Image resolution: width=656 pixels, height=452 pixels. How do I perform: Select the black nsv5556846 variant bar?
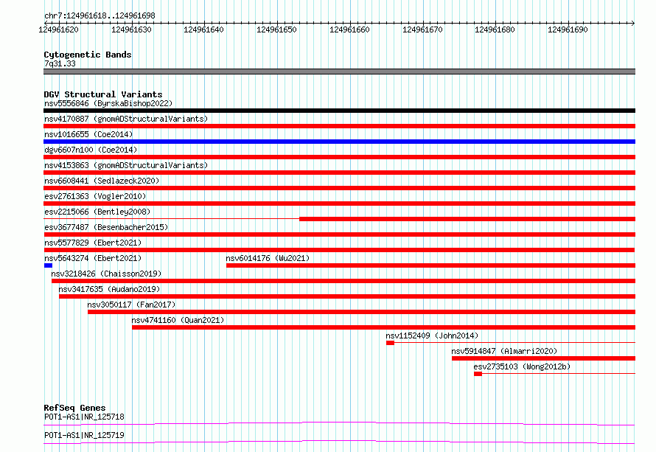coord(339,111)
